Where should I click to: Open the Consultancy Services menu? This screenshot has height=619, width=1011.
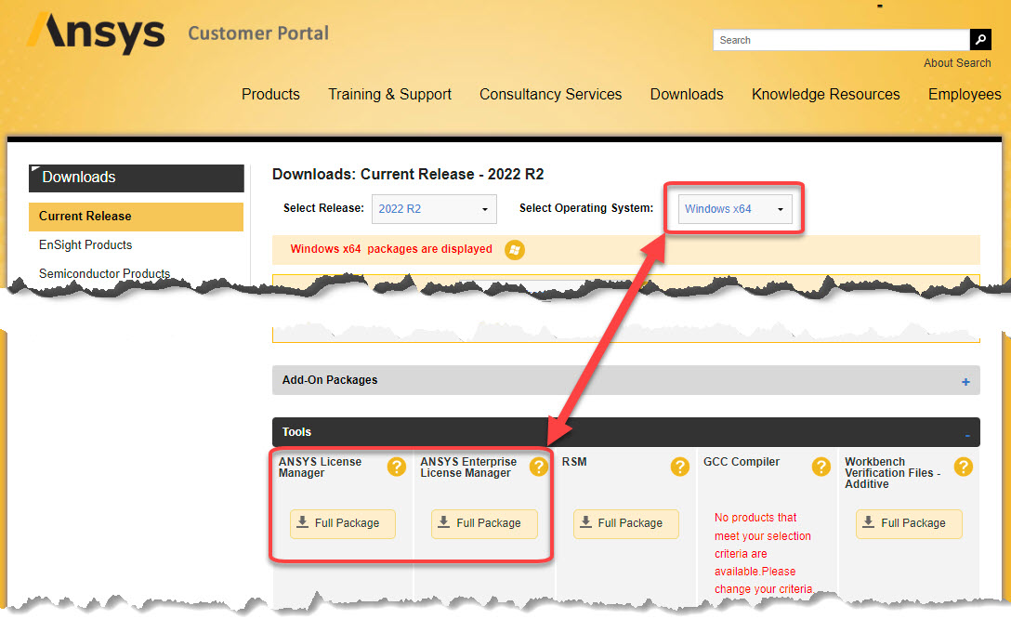(551, 94)
